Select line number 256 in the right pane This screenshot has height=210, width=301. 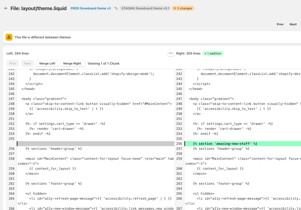coord(179,144)
